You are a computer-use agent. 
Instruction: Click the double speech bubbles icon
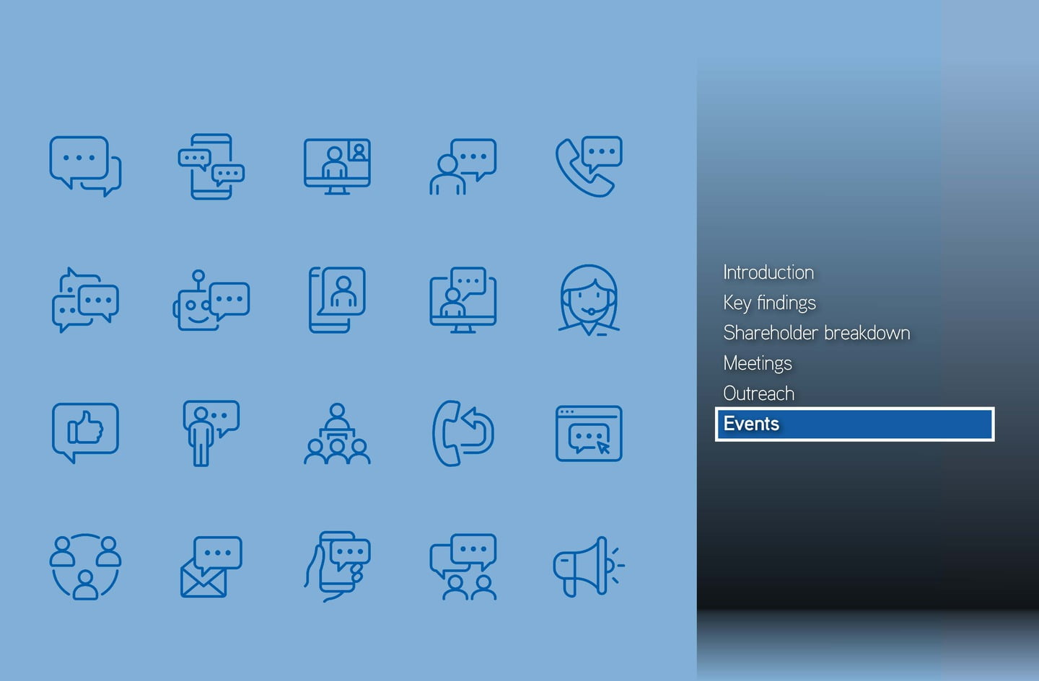85,166
